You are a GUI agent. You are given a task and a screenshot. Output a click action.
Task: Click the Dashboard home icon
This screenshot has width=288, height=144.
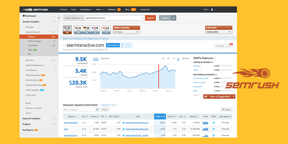pos(24,16)
